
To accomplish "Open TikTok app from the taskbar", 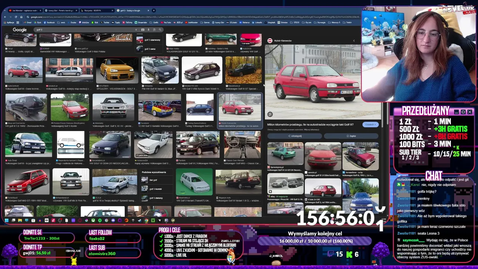I will (x=53, y=220).
